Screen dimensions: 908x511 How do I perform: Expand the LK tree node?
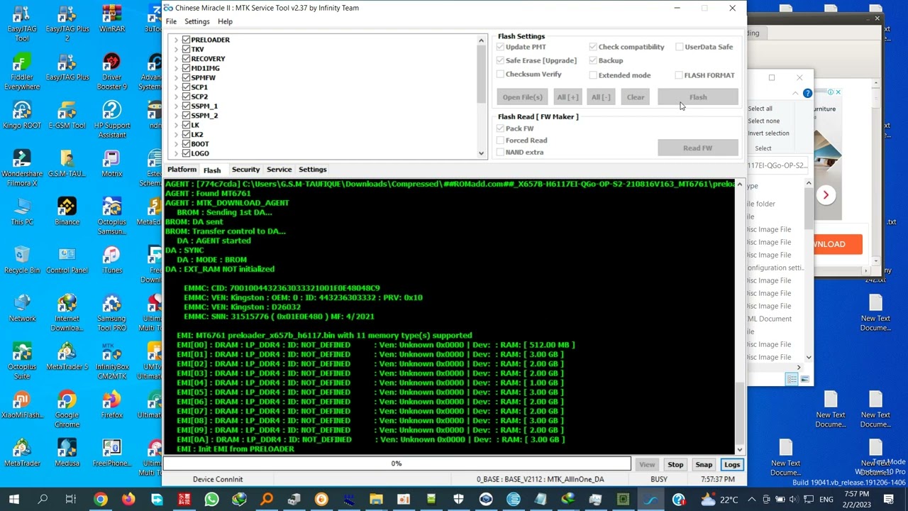(x=176, y=125)
